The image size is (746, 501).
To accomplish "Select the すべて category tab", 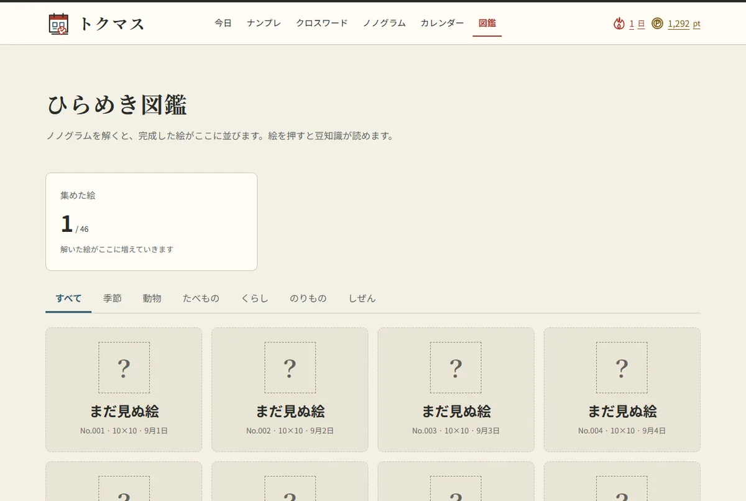I will [x=68, y=298].
